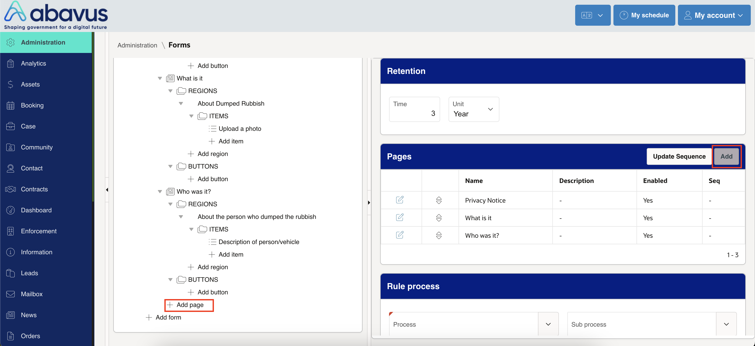Collapse the Who was it? tree node
Viewport: 755px width, 346px height.
[160, 192]
